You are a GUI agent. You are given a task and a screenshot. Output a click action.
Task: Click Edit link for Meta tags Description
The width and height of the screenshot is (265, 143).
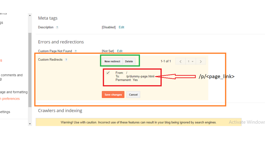click(121, 27)
